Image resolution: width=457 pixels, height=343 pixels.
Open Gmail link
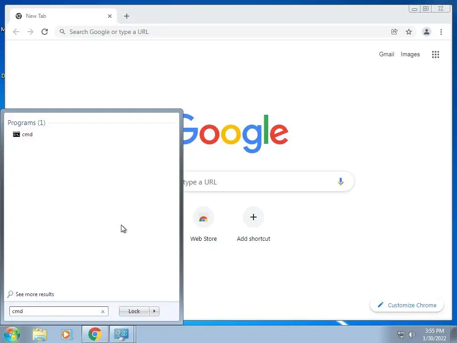386,54
